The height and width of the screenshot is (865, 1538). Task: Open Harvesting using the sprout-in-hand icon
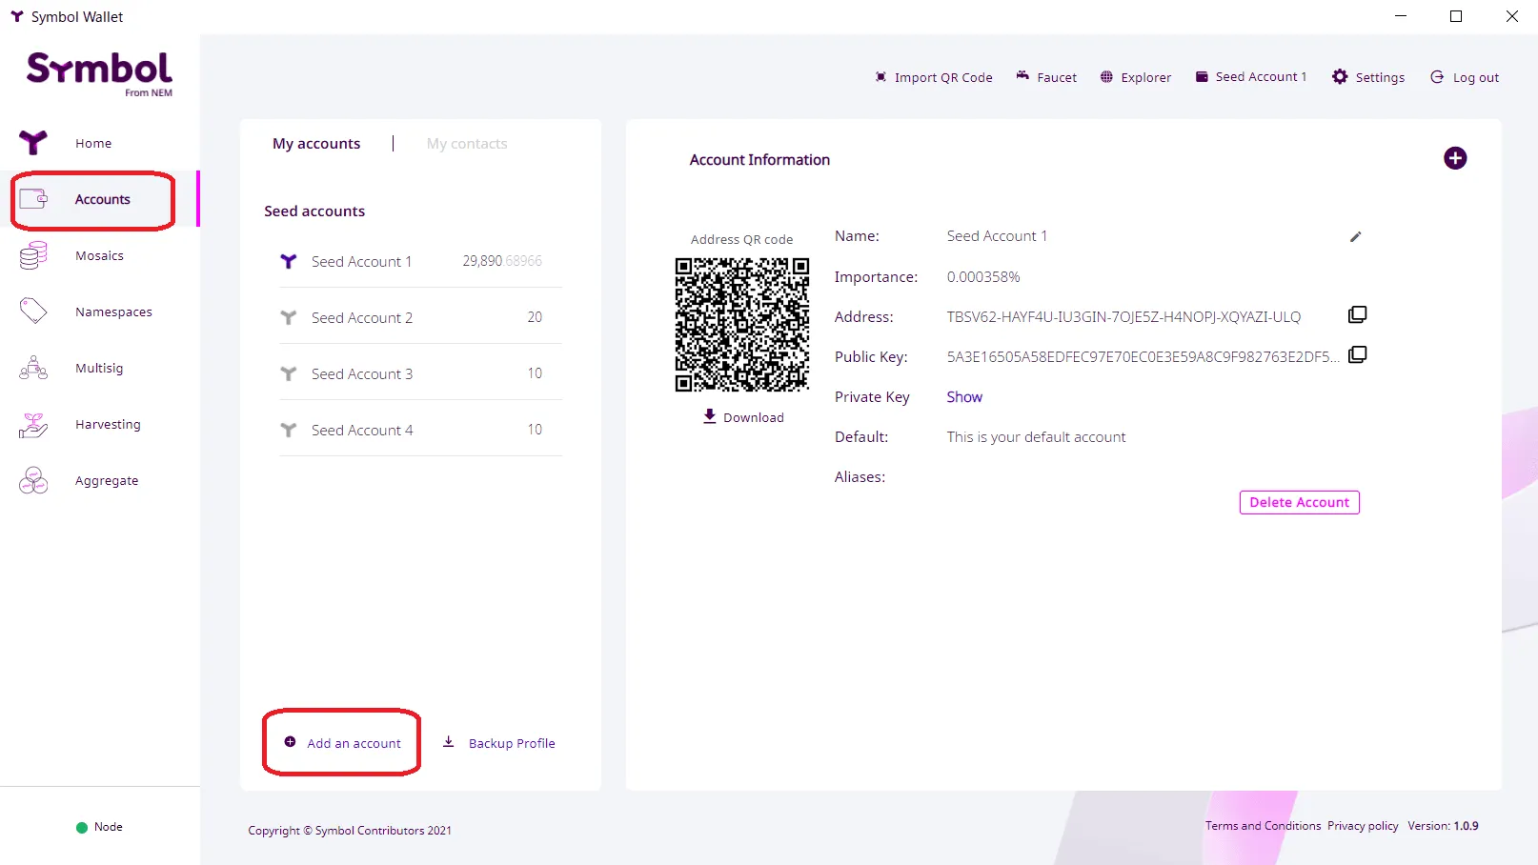point(32,424)
